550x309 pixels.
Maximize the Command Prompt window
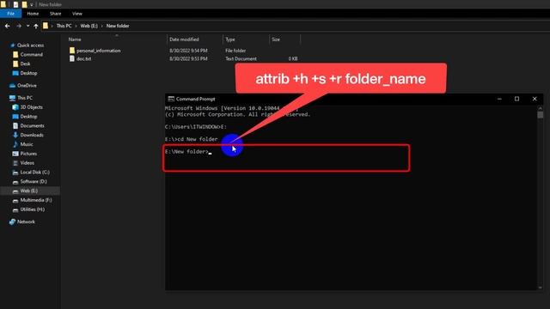(x=516, y=99)
